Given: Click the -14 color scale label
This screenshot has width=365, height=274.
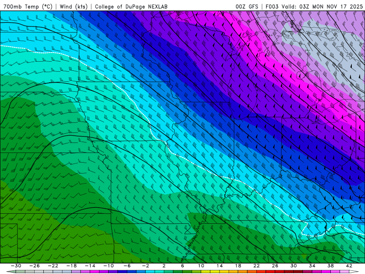Looking at the screenshot, I should [x=90, y=266].
